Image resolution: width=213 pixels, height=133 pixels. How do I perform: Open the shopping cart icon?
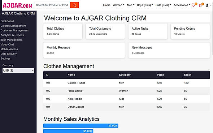[x=200, y=5]
